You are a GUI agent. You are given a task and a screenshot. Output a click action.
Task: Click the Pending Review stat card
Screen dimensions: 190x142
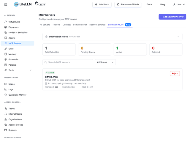click(95, 50)
